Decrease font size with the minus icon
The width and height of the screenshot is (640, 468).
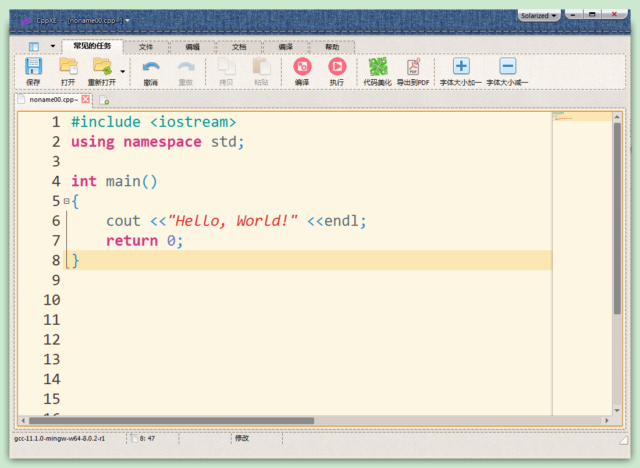pos(507,66)
